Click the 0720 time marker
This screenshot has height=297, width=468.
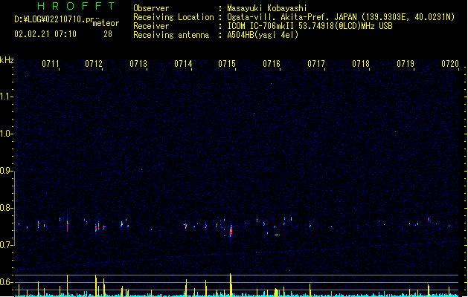[450, 64]
